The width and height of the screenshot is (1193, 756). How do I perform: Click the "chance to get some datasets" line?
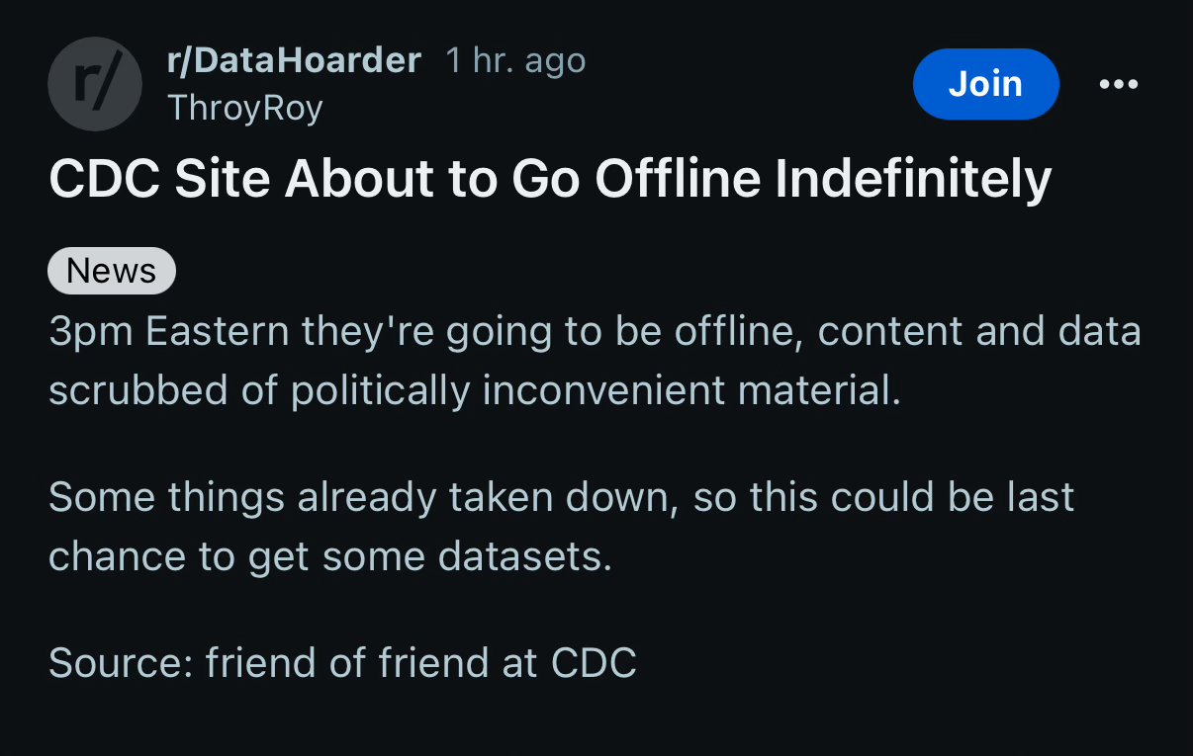pyautogui.click(x=330, y=556)
